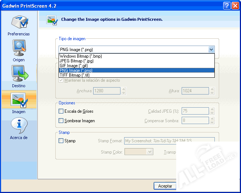This screenshot has width=241, height=193.
Task: Toggle the Sombrear Imagen checkbox
Action: (61, 121)
